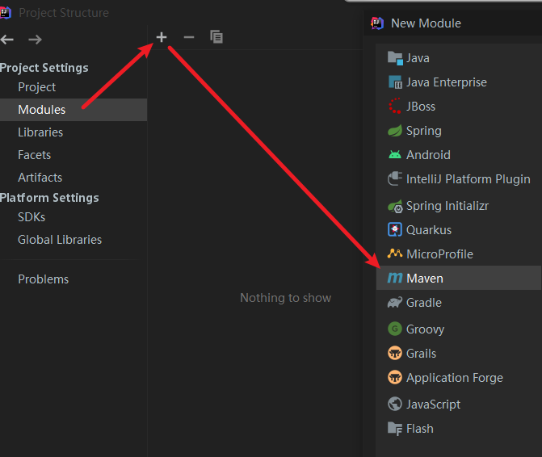Open Global Libraries section

60,240
